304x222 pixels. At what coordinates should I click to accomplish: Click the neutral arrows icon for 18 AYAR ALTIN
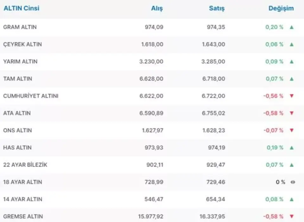click(x=293, y=182)
